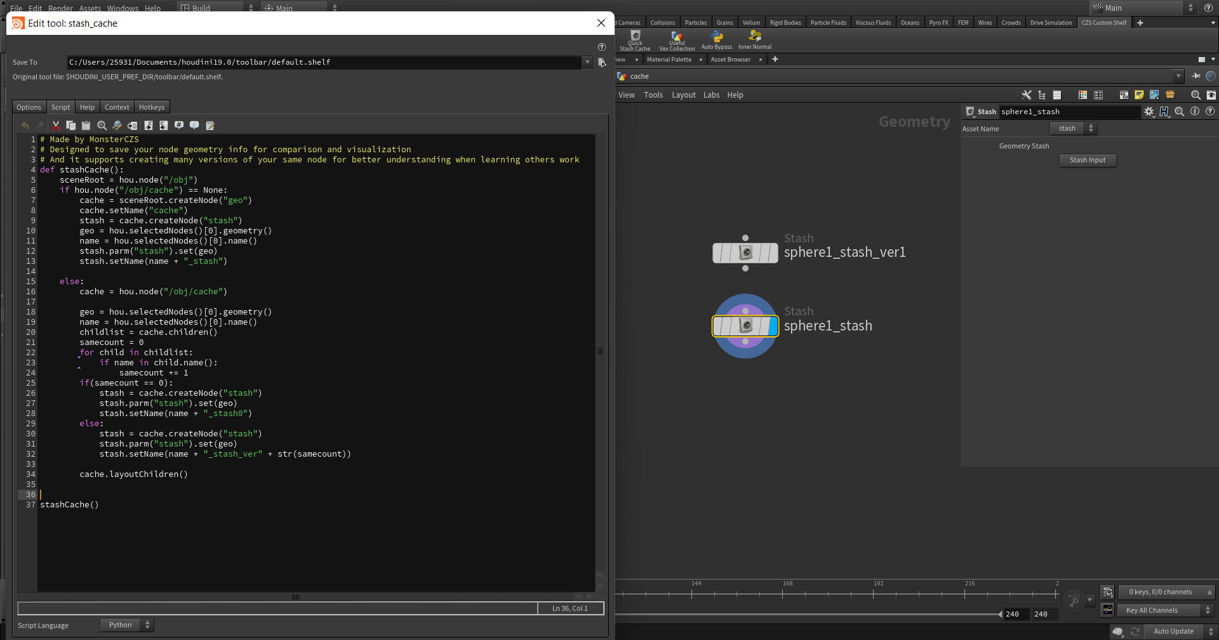Open the Layout menu in network editor
1219x640 pixels.
pyautogui.click(x=683, y=95)
